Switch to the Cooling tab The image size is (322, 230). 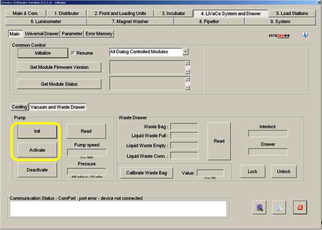click(x=19, y=107)
